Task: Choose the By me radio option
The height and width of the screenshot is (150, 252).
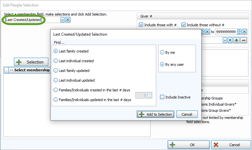Action: (x=162, y=52)
